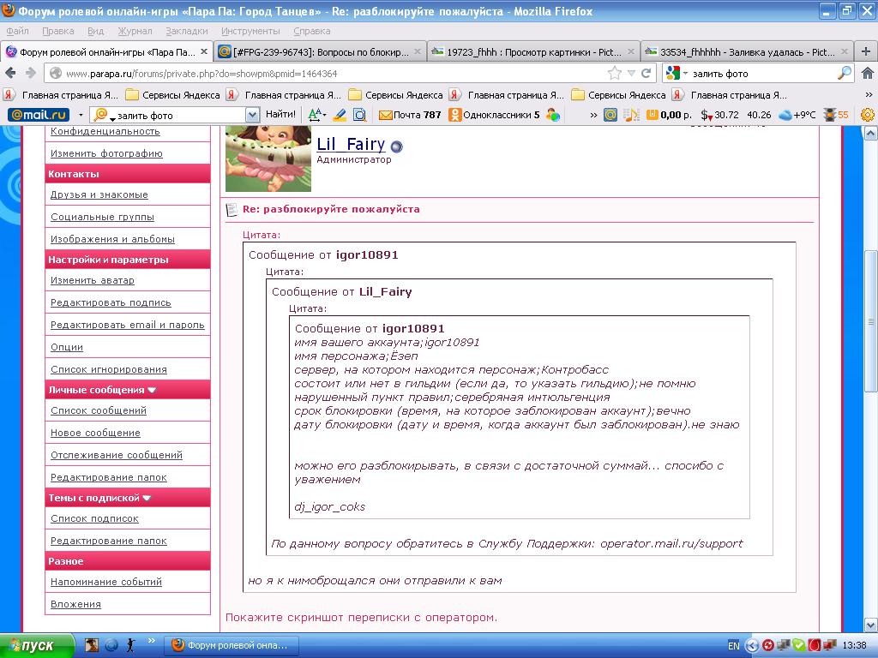Click the Mail.ru toolbar search field
Viewport: 878px width, 658px height.
(176, 115)
